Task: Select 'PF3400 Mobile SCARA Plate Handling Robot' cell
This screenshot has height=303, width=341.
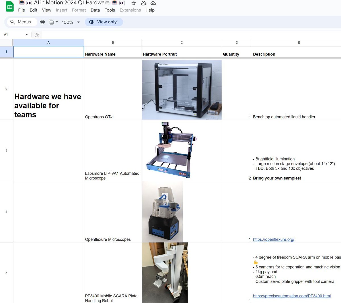Action: click(x=113, y=273)
